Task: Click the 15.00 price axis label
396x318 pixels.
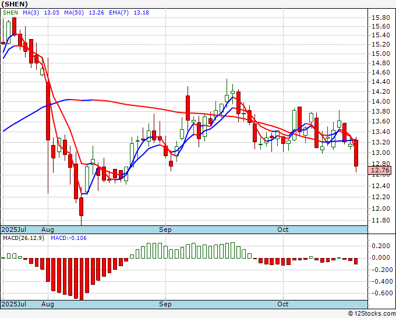Action: pos(381,54)
